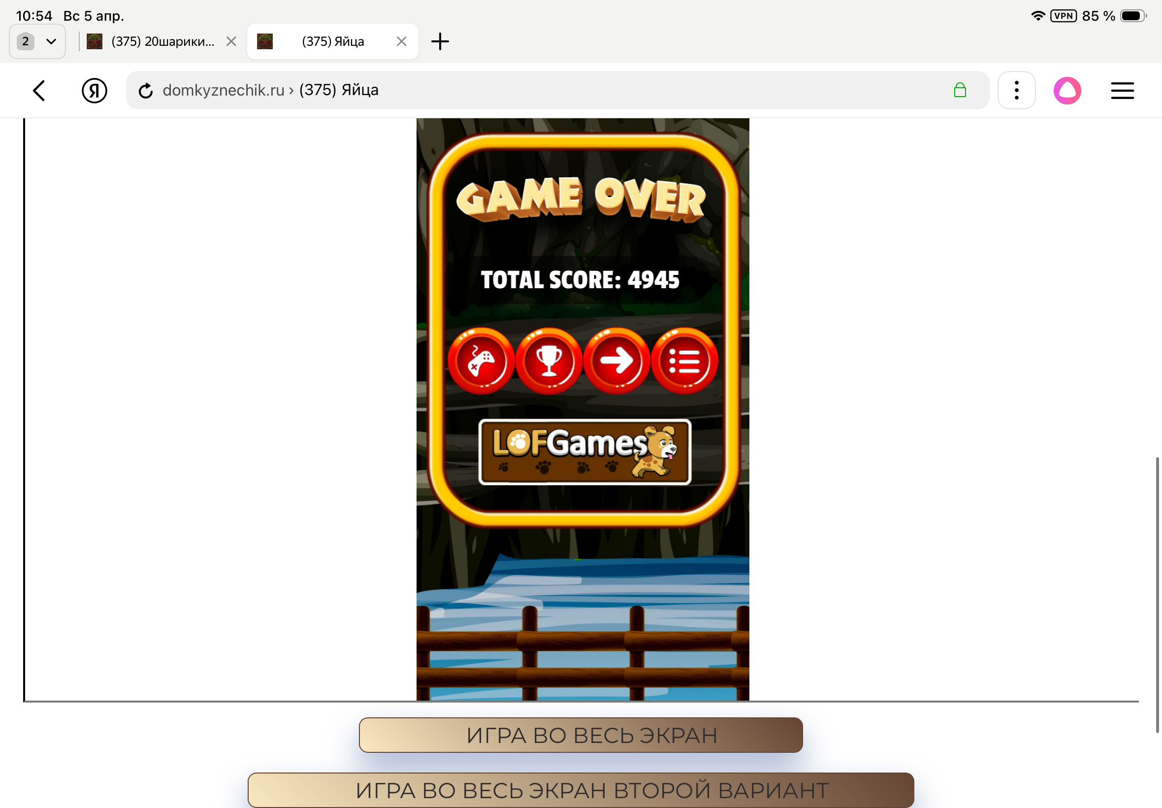Go back with the browser back arrow
1162x808 pixels.
point(39,91)
